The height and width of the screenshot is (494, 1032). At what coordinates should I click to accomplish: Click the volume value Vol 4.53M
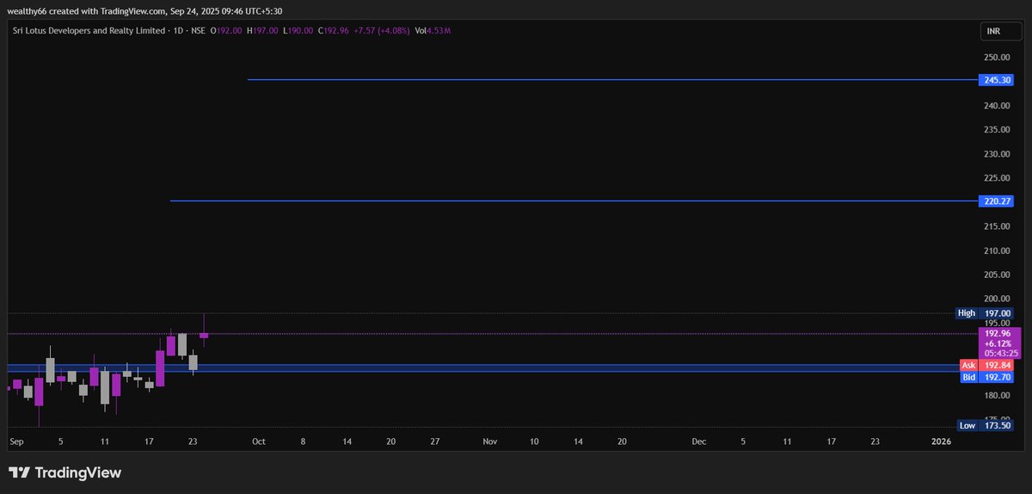click(x=433, y=31)
